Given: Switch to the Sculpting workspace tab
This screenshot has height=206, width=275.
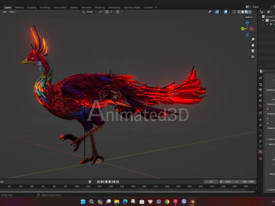Looking at the screenshot, I should pos(32,7).
